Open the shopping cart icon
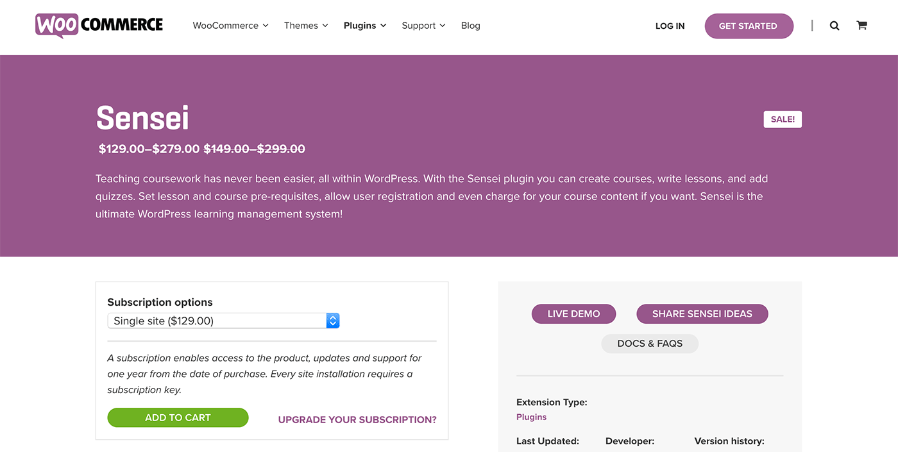The width and height of the screenshot is (898, 452). (861, 26)
